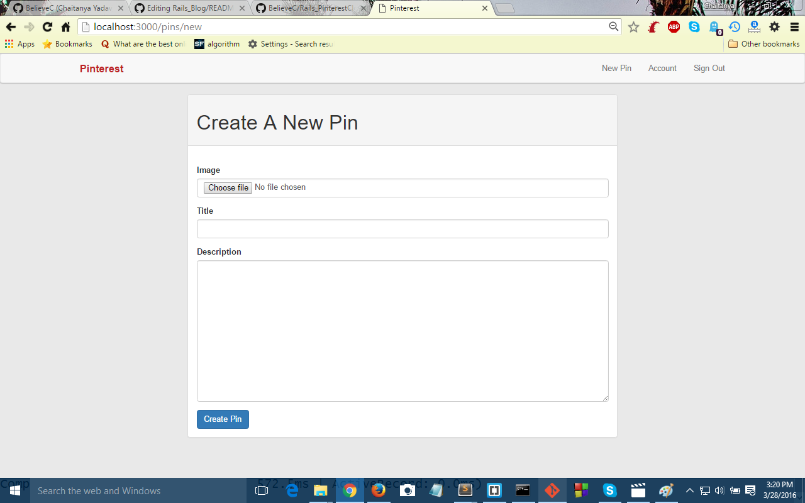Click the taskbar clock showing 3:20 PM
Viewport: 805px width, 503px height.
click(779, 490)
